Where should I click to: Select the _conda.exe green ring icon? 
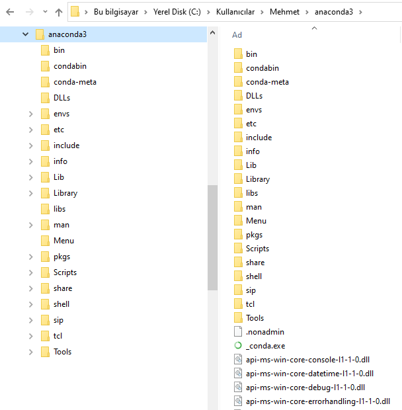[238, 345]
